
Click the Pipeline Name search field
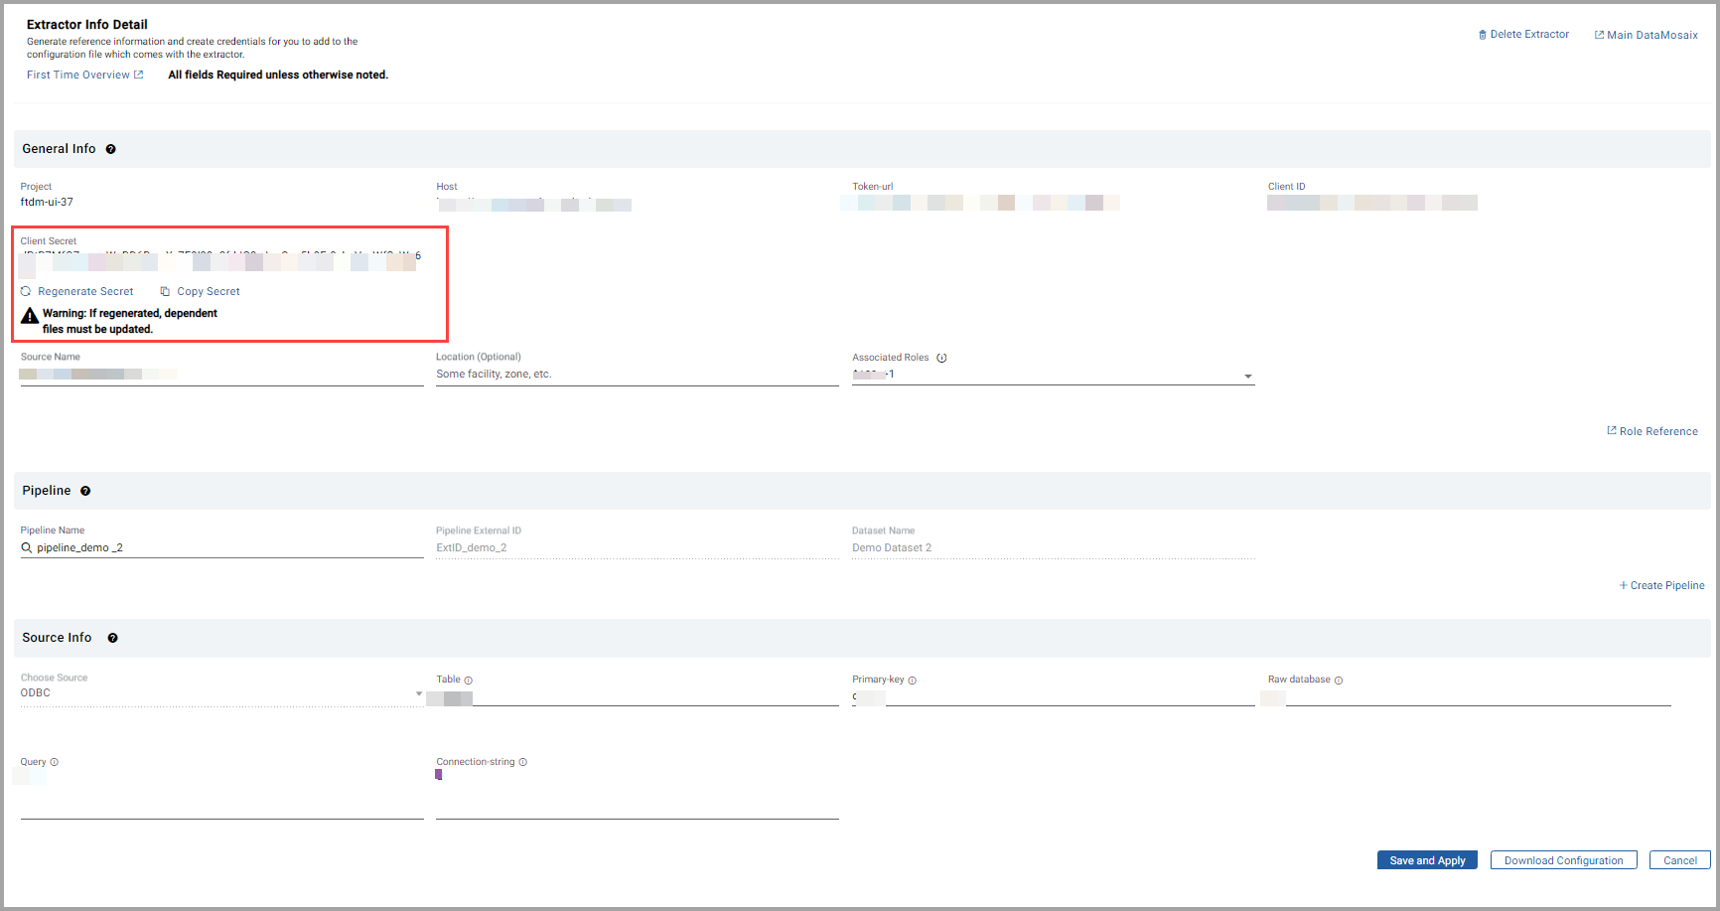pyautogui.click(x=228, y=547)
